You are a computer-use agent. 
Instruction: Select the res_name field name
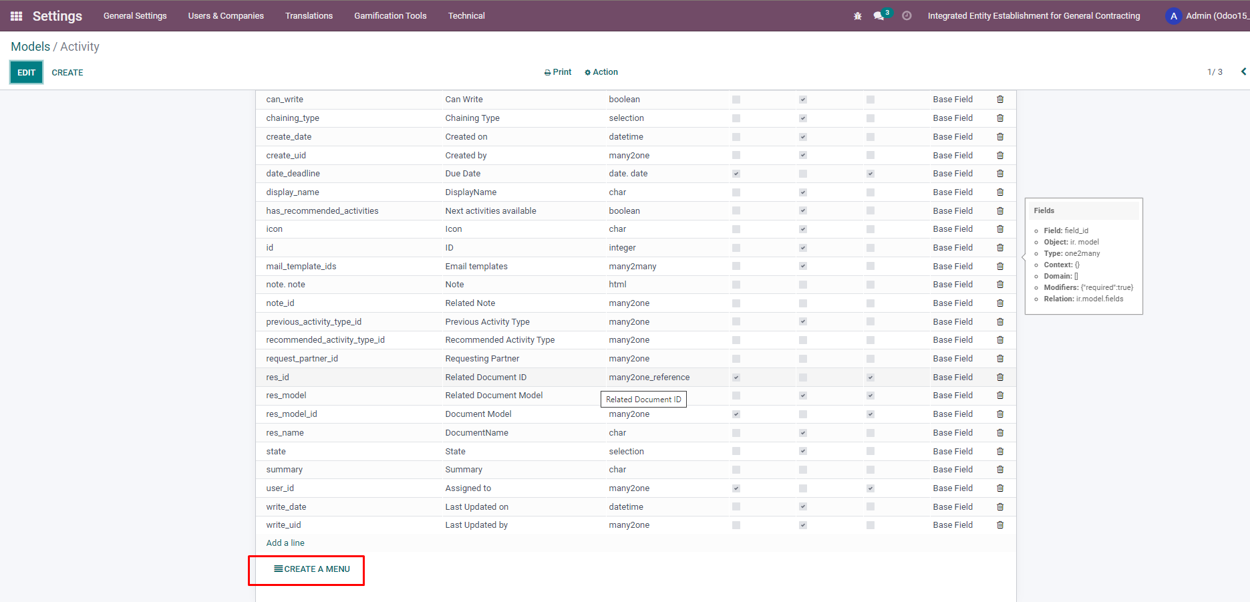pyautogui.click(x=285, y=433)
